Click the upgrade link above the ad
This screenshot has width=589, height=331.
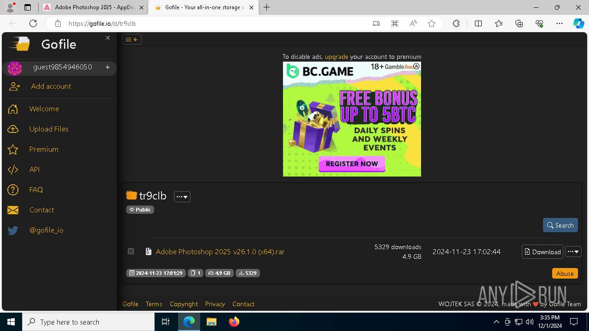(x=336, y=57)
